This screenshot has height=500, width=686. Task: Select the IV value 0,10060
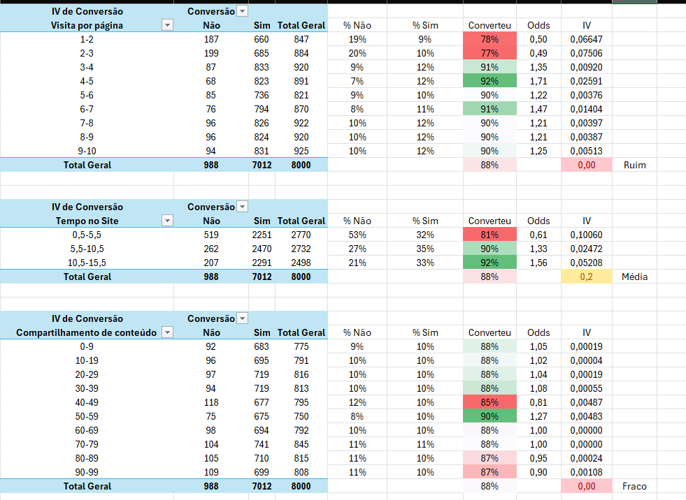click(x=586, y=235)
